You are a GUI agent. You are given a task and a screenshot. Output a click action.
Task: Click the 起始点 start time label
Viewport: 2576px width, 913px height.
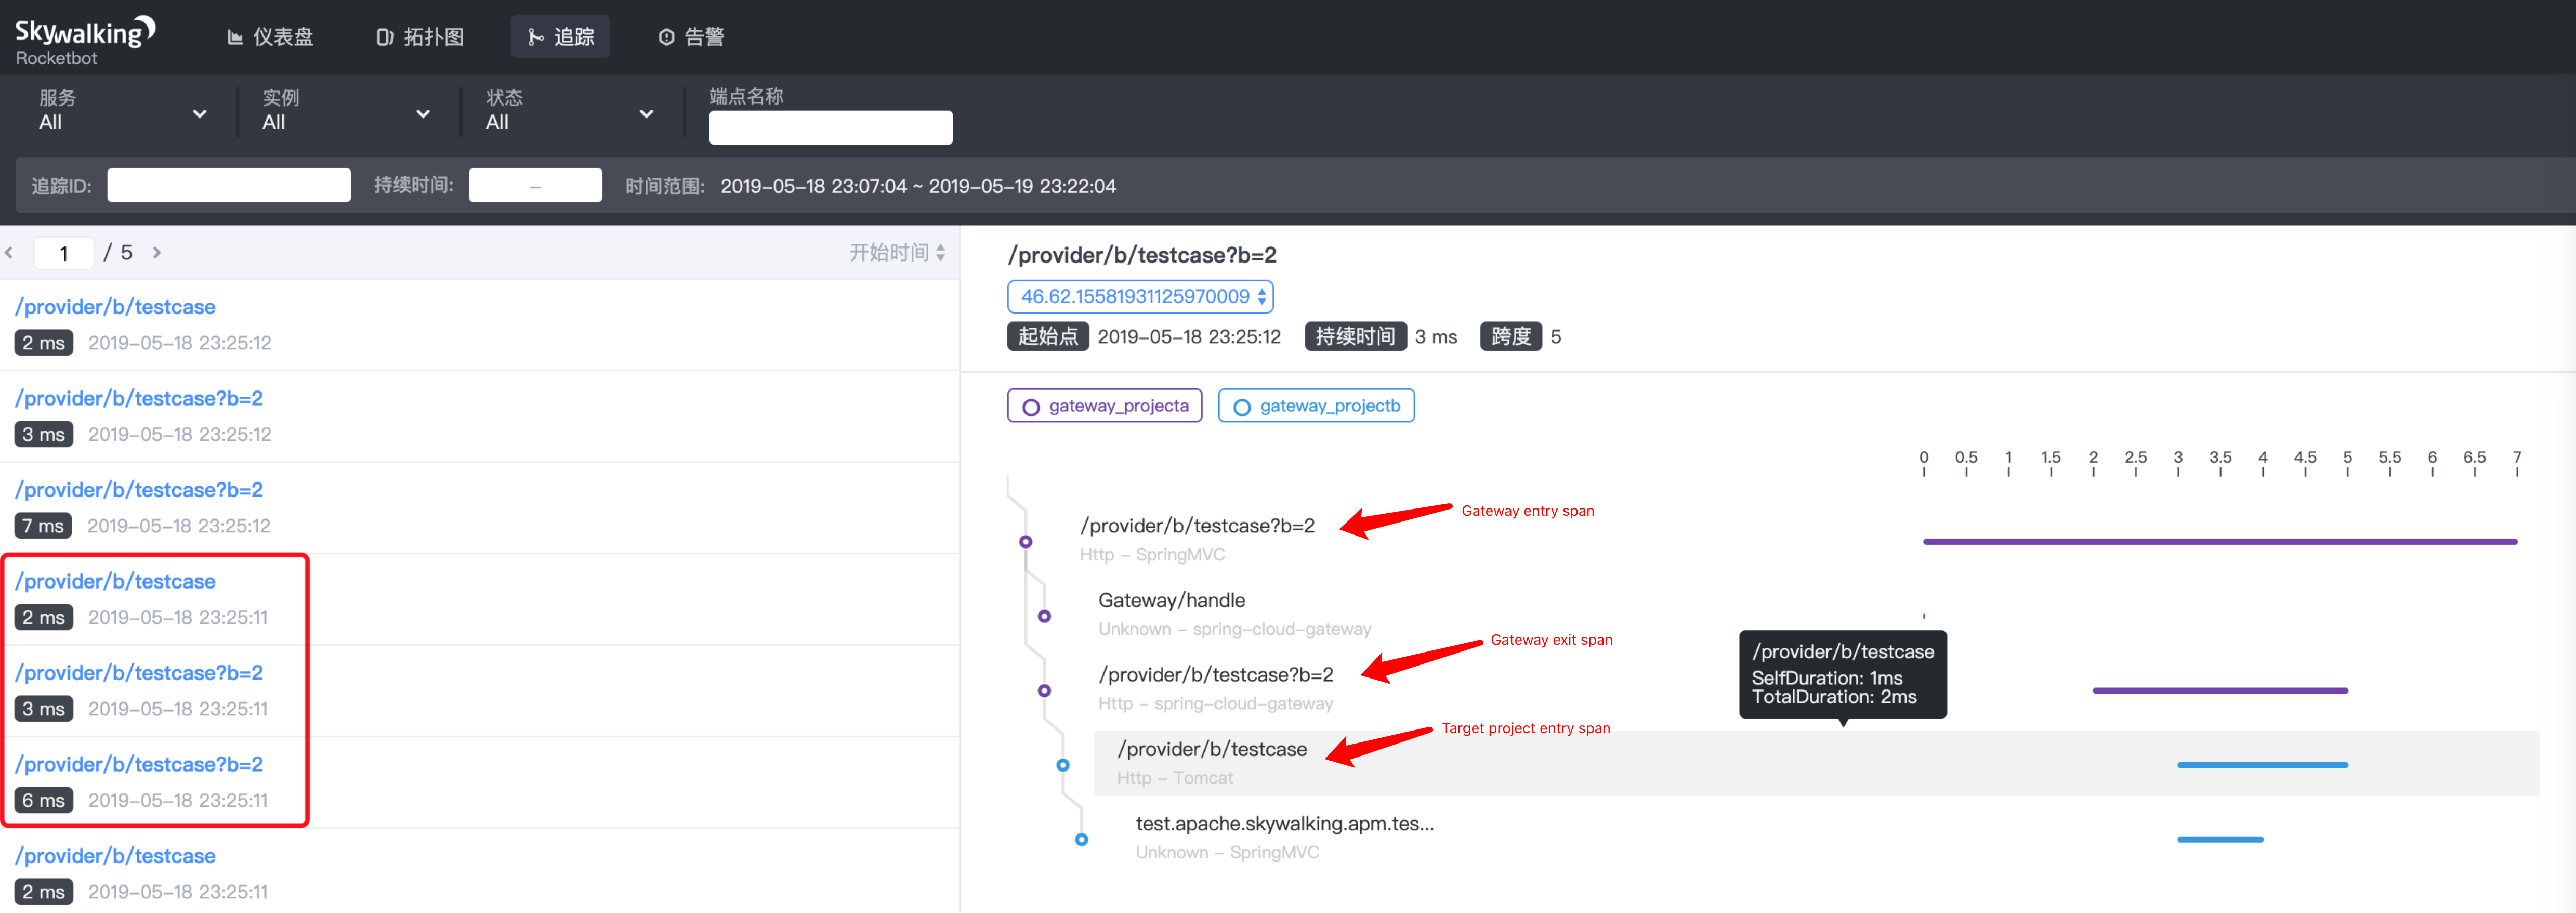click(1047, 337)
